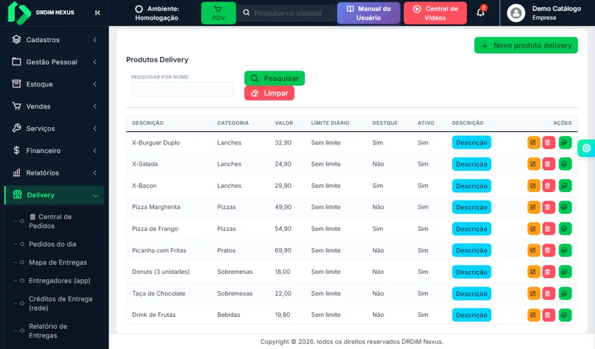Open Créditos de Entrega (rede)
Viewport: 595px width, 349px height.
coord(60,303)
